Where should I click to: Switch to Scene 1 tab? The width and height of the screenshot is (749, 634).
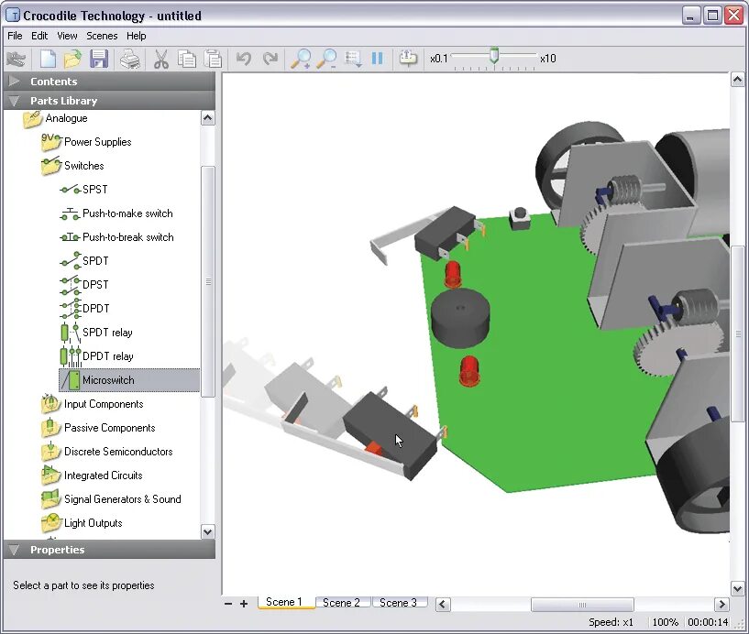[x=285, y=602]
